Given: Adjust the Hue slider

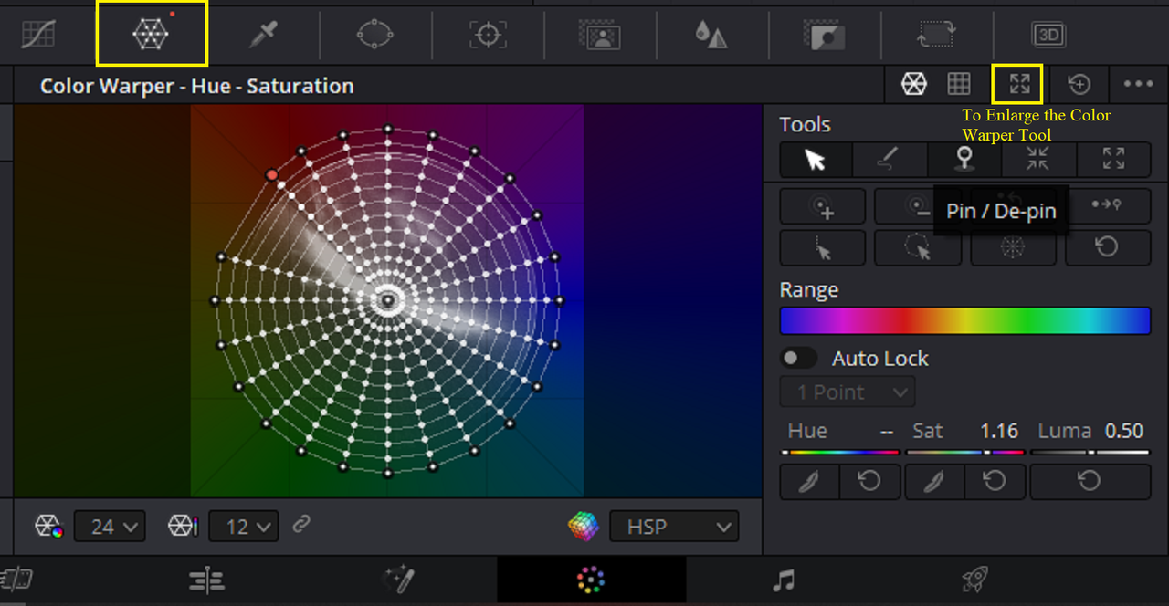Looking at the screenshot, I should click(840, 452).
